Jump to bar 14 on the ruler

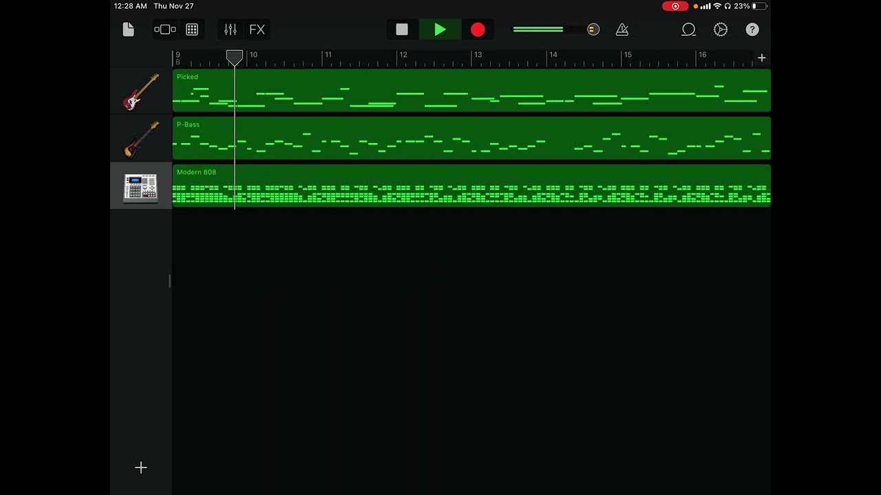point(553,55)
